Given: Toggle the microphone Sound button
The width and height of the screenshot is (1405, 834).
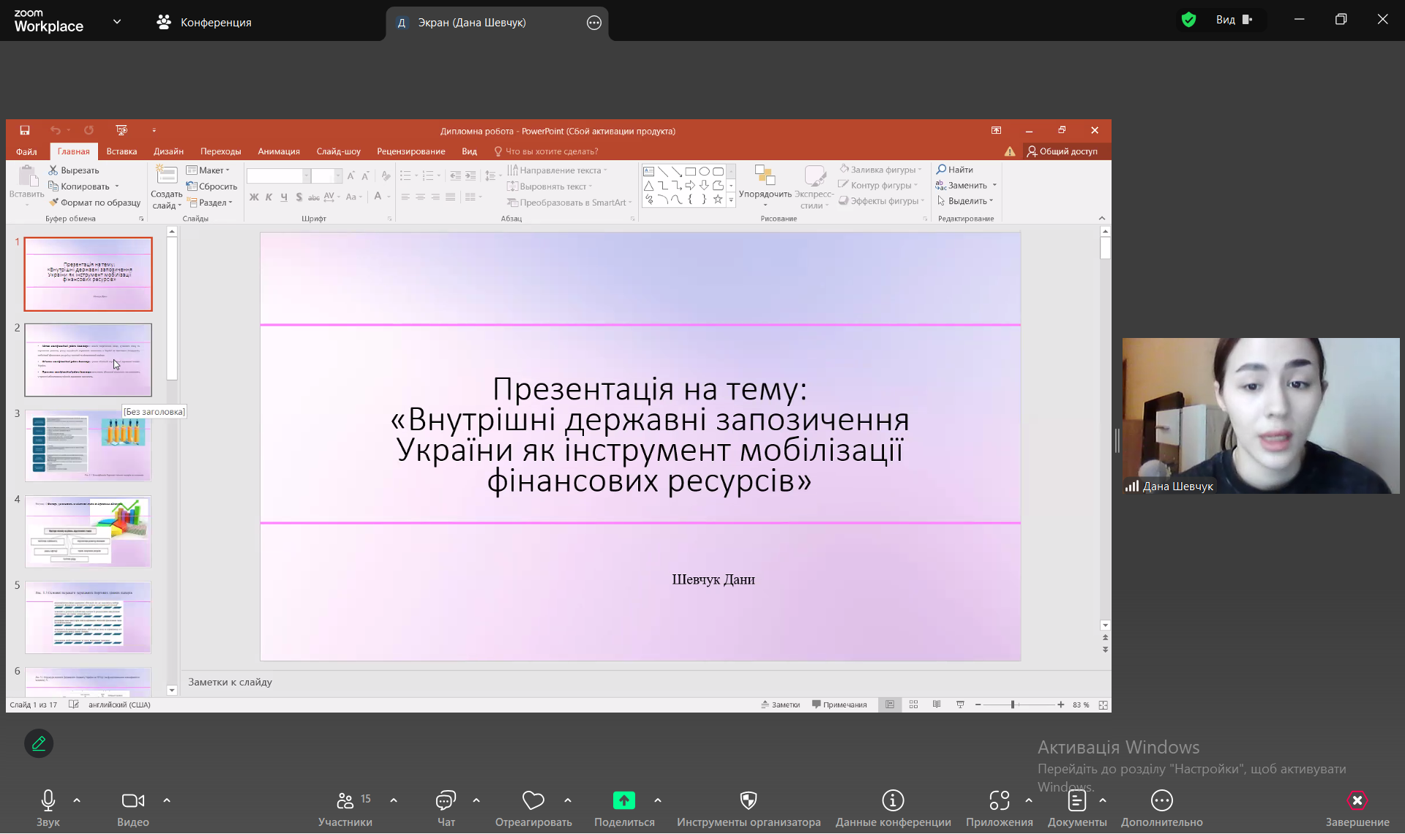Looking at the screenshot, I should pyautogui.click(x=48, y=801).
